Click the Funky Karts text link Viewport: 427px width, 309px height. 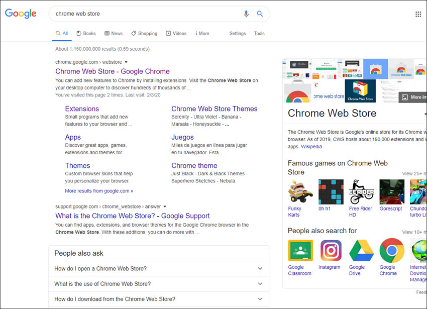coord(295,212)
